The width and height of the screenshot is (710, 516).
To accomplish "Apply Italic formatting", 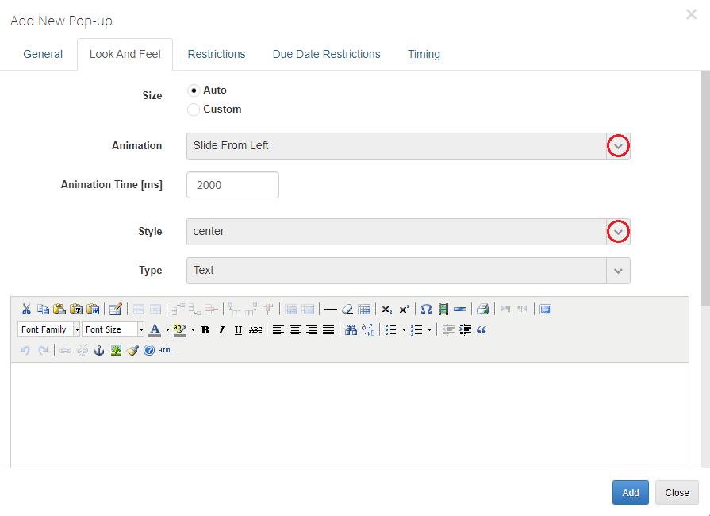I will [x=221, y=329].
